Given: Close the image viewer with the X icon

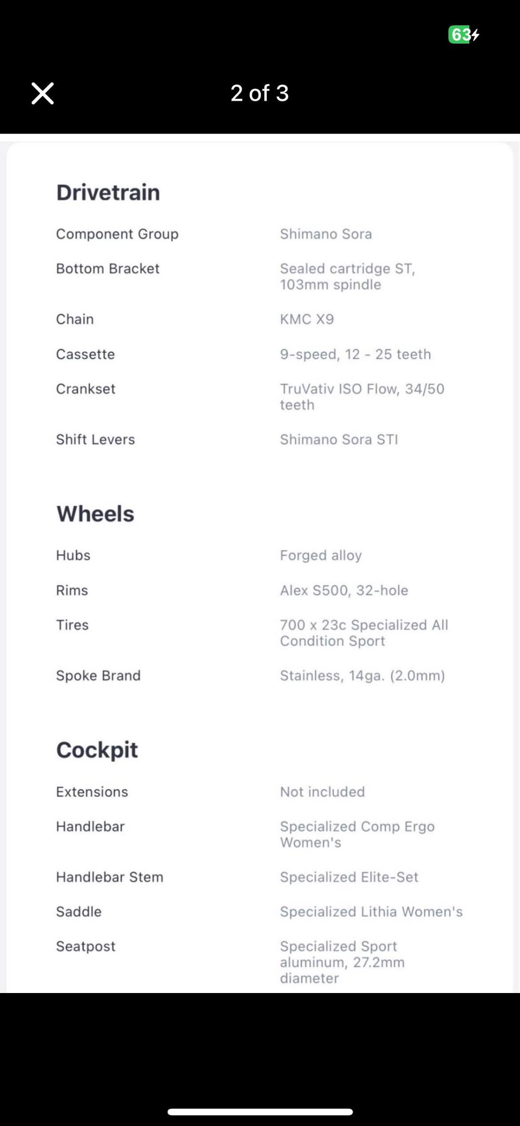Looking at the screenshot, I should click(x=42, y=93).
